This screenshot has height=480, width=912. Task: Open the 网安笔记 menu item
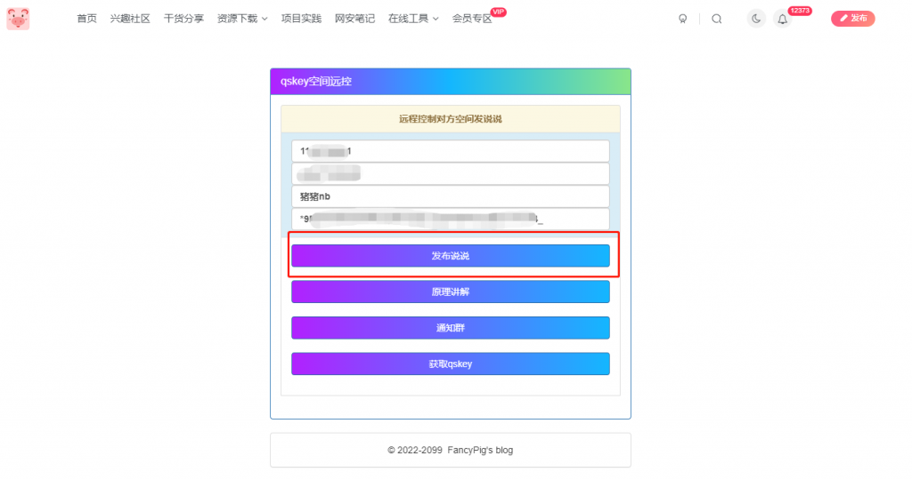pos(354,19)
